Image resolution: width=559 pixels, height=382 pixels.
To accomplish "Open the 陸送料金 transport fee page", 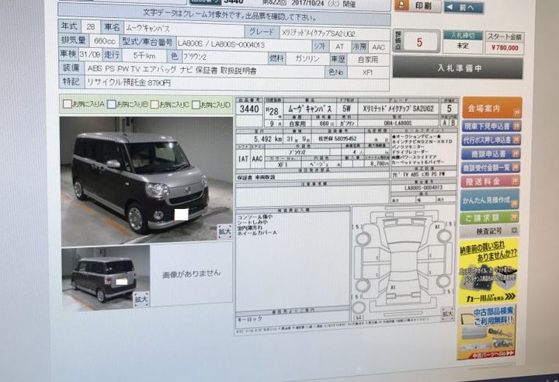I will click(x=491, y=182).
